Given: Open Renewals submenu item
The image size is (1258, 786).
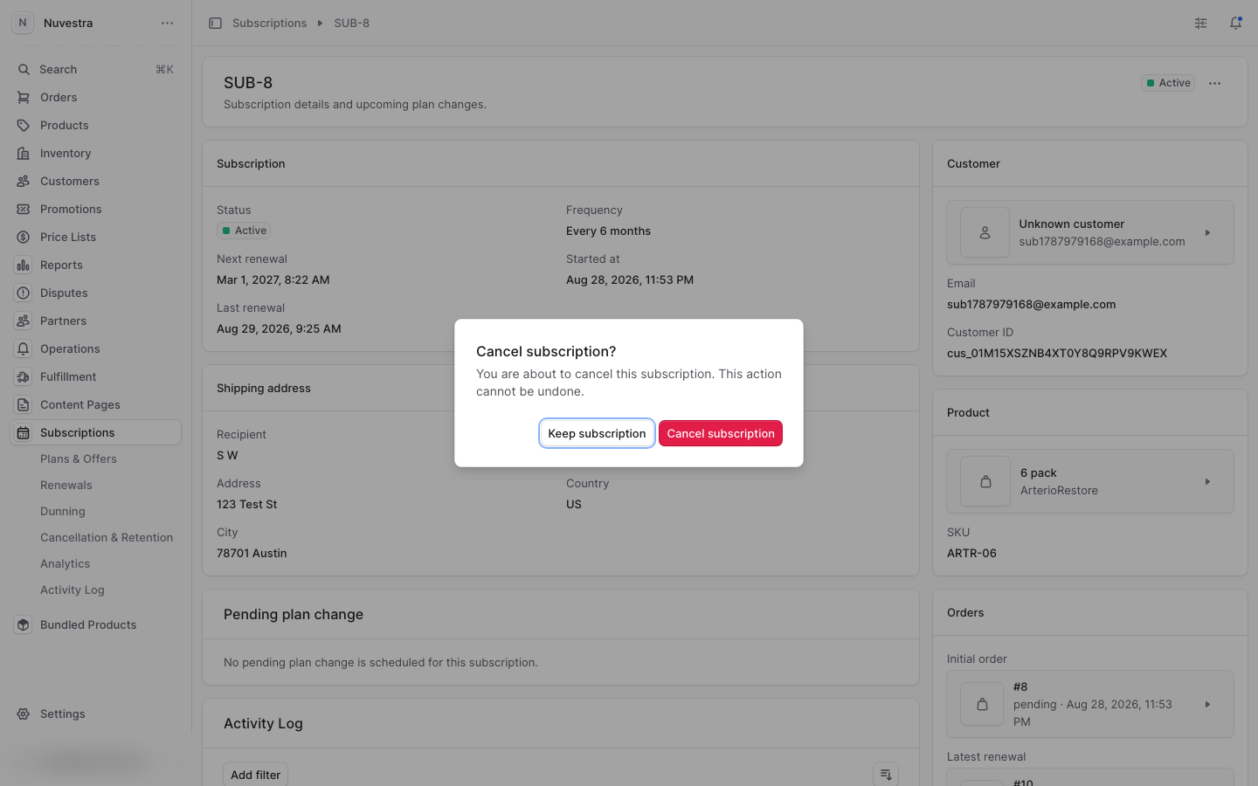Looking at the screenshot, I should [66, 485].
